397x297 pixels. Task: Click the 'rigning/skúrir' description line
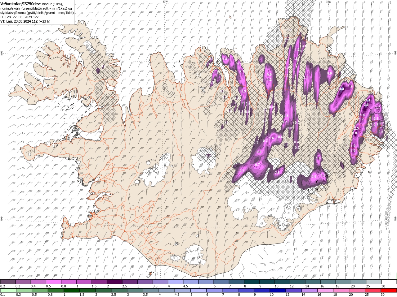click(x=36, y=8)
